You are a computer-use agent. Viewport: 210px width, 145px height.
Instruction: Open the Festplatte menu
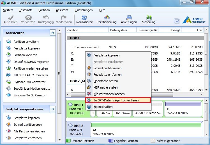(26, 10)
